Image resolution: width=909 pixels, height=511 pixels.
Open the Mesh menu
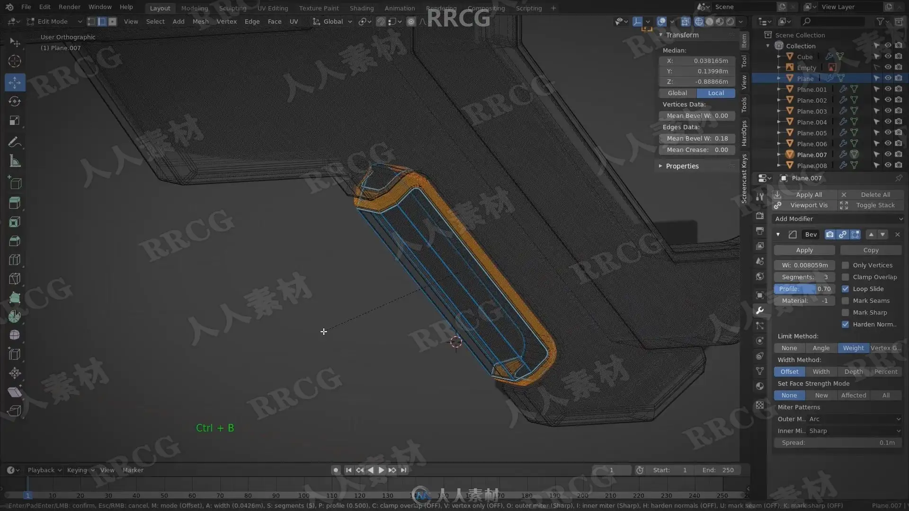pos(200,21)
